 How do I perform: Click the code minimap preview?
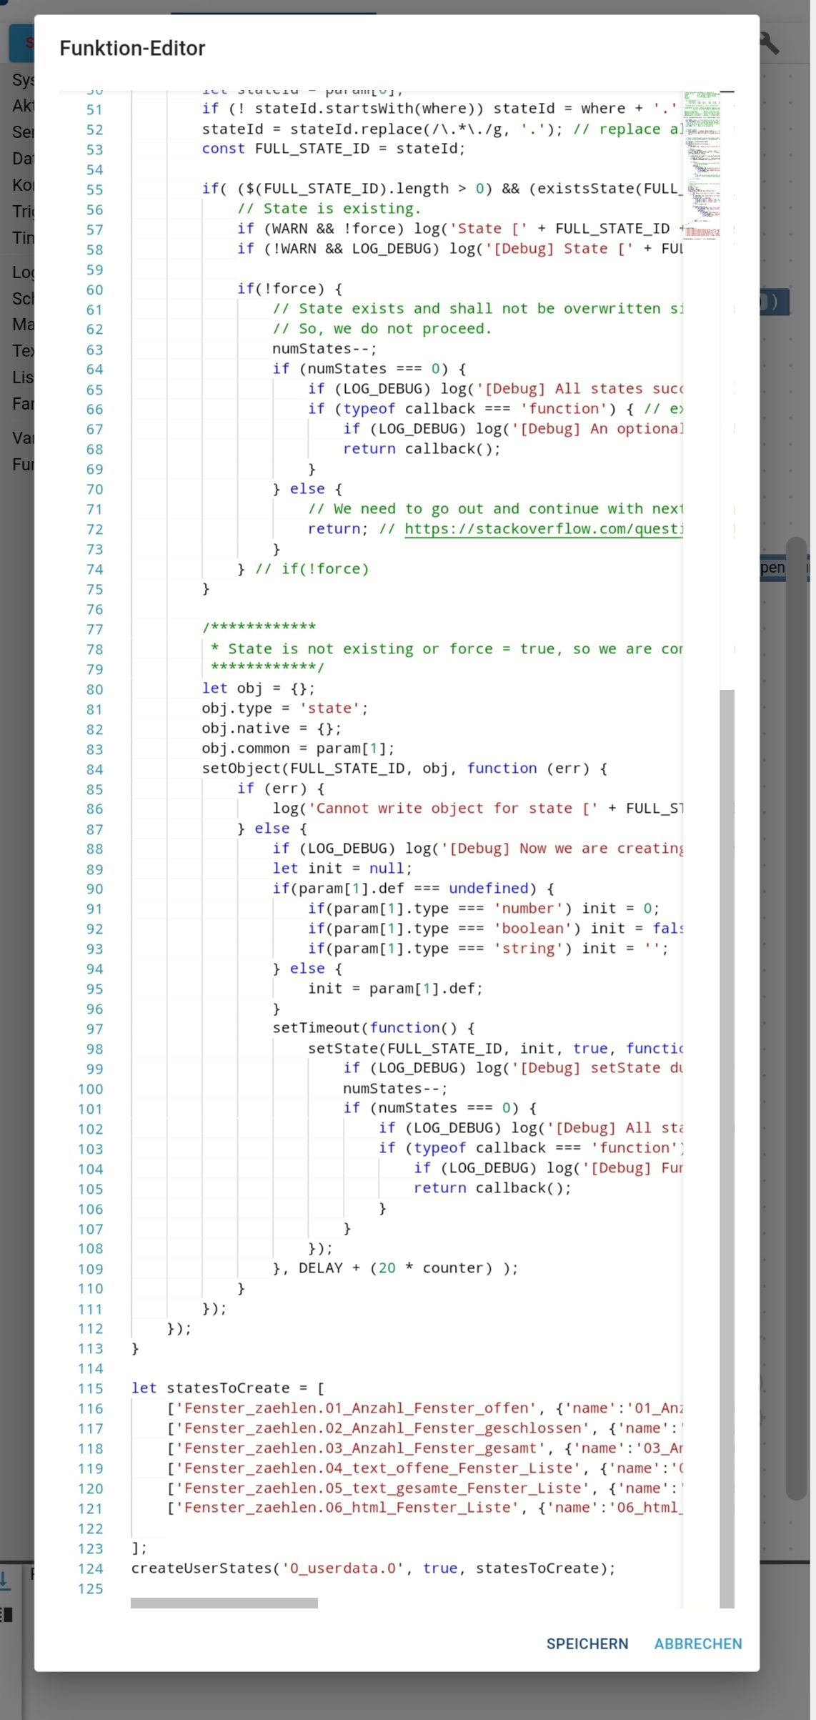[701, 166]
